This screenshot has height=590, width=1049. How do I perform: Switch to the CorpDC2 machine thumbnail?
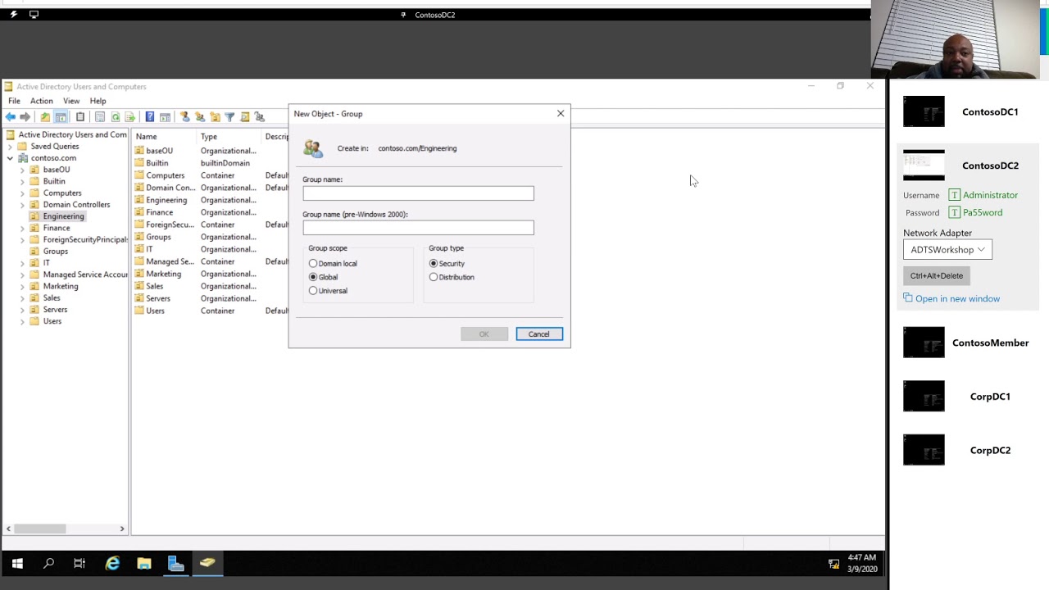click(x=924, y=450)
